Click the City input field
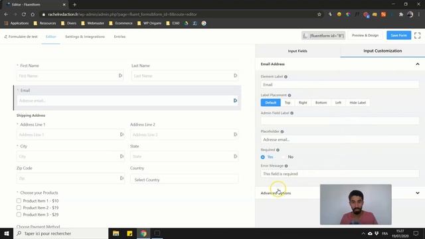Image resolution: width=425 pixels, height=239 pixels. click(70, 157)
